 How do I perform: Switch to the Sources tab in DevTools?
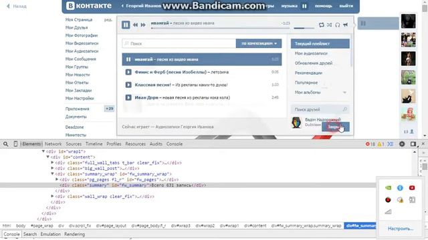click(x=74, y=144)
